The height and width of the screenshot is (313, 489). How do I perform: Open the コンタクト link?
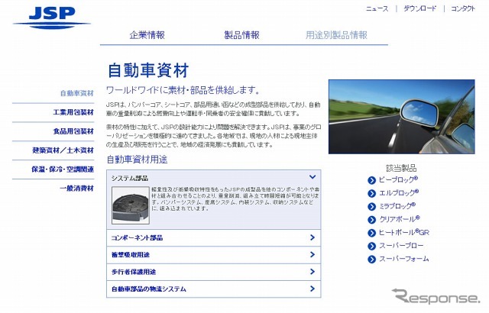coord(463,8)
